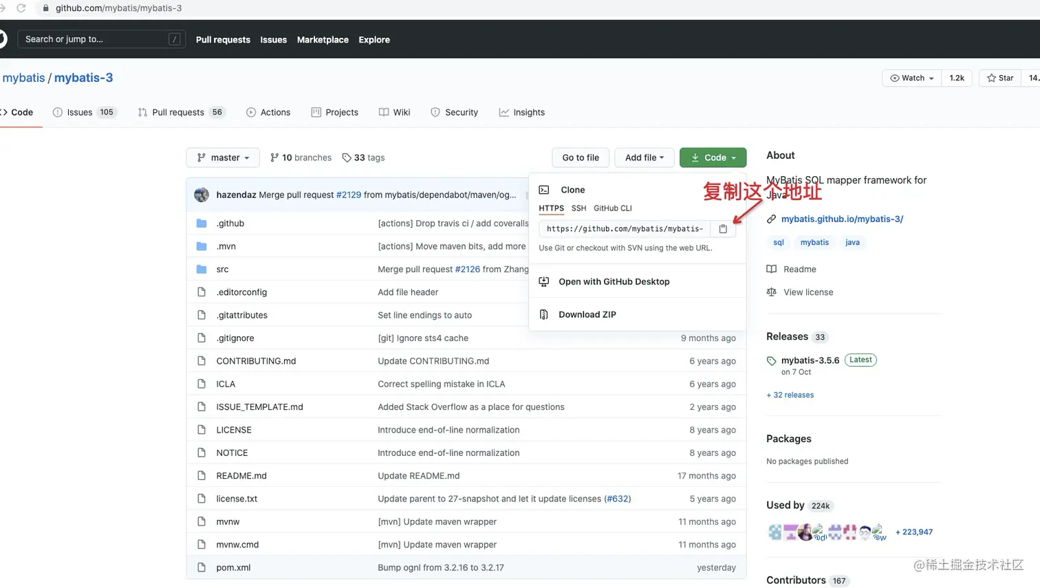The width and height of the screenshot is (1040, 588).
Task: Click the release tag icon for mybatis-3.5.6
Action: pyautogui.click(x=772, y=360)
